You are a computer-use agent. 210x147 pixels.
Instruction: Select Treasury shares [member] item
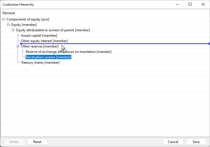40,63
